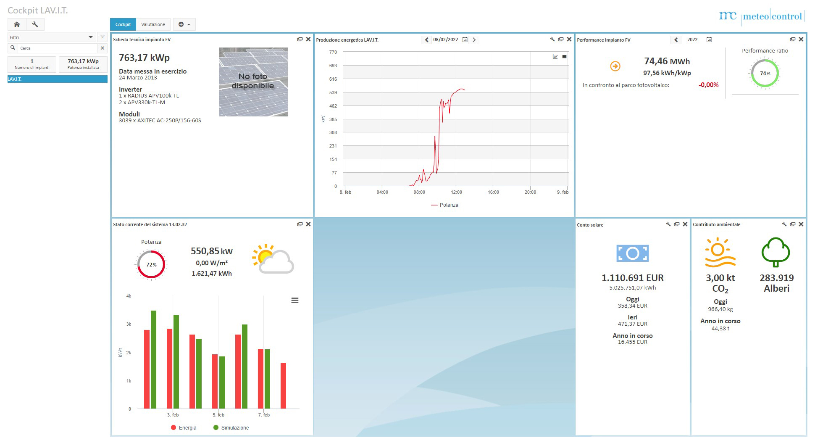Select LAV.I.T. plant in the list
The height and width of the screenshot is (443, 815).
[x=58, y=79]
